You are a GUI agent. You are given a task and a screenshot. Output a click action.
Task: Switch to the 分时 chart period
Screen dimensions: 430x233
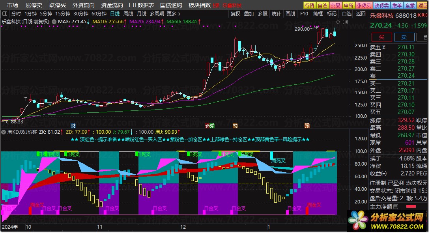16,13
